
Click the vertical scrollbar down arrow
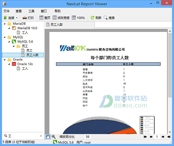tap(170, 132)
